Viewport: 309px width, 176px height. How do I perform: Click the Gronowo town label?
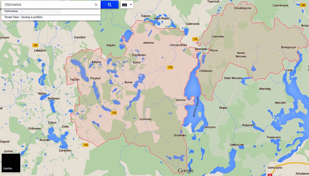145,119
